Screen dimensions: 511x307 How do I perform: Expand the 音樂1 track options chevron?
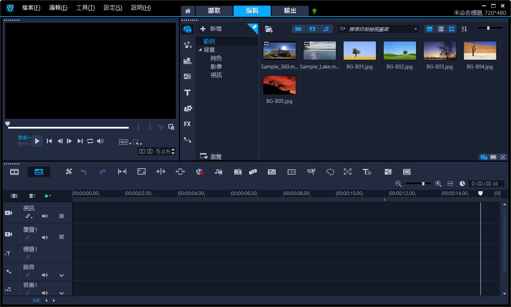click(62, 293)
